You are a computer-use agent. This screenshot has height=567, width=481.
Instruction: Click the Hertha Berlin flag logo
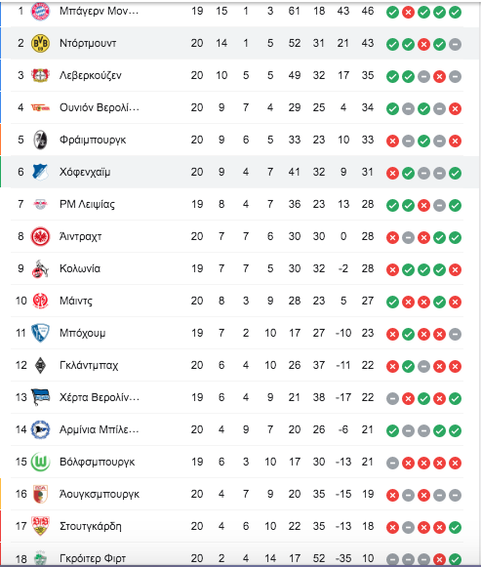click(x=40, y=397)
